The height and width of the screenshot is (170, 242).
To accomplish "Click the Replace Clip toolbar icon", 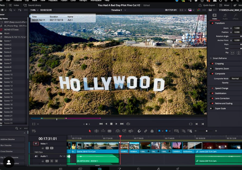I will (x=131, y=131).
